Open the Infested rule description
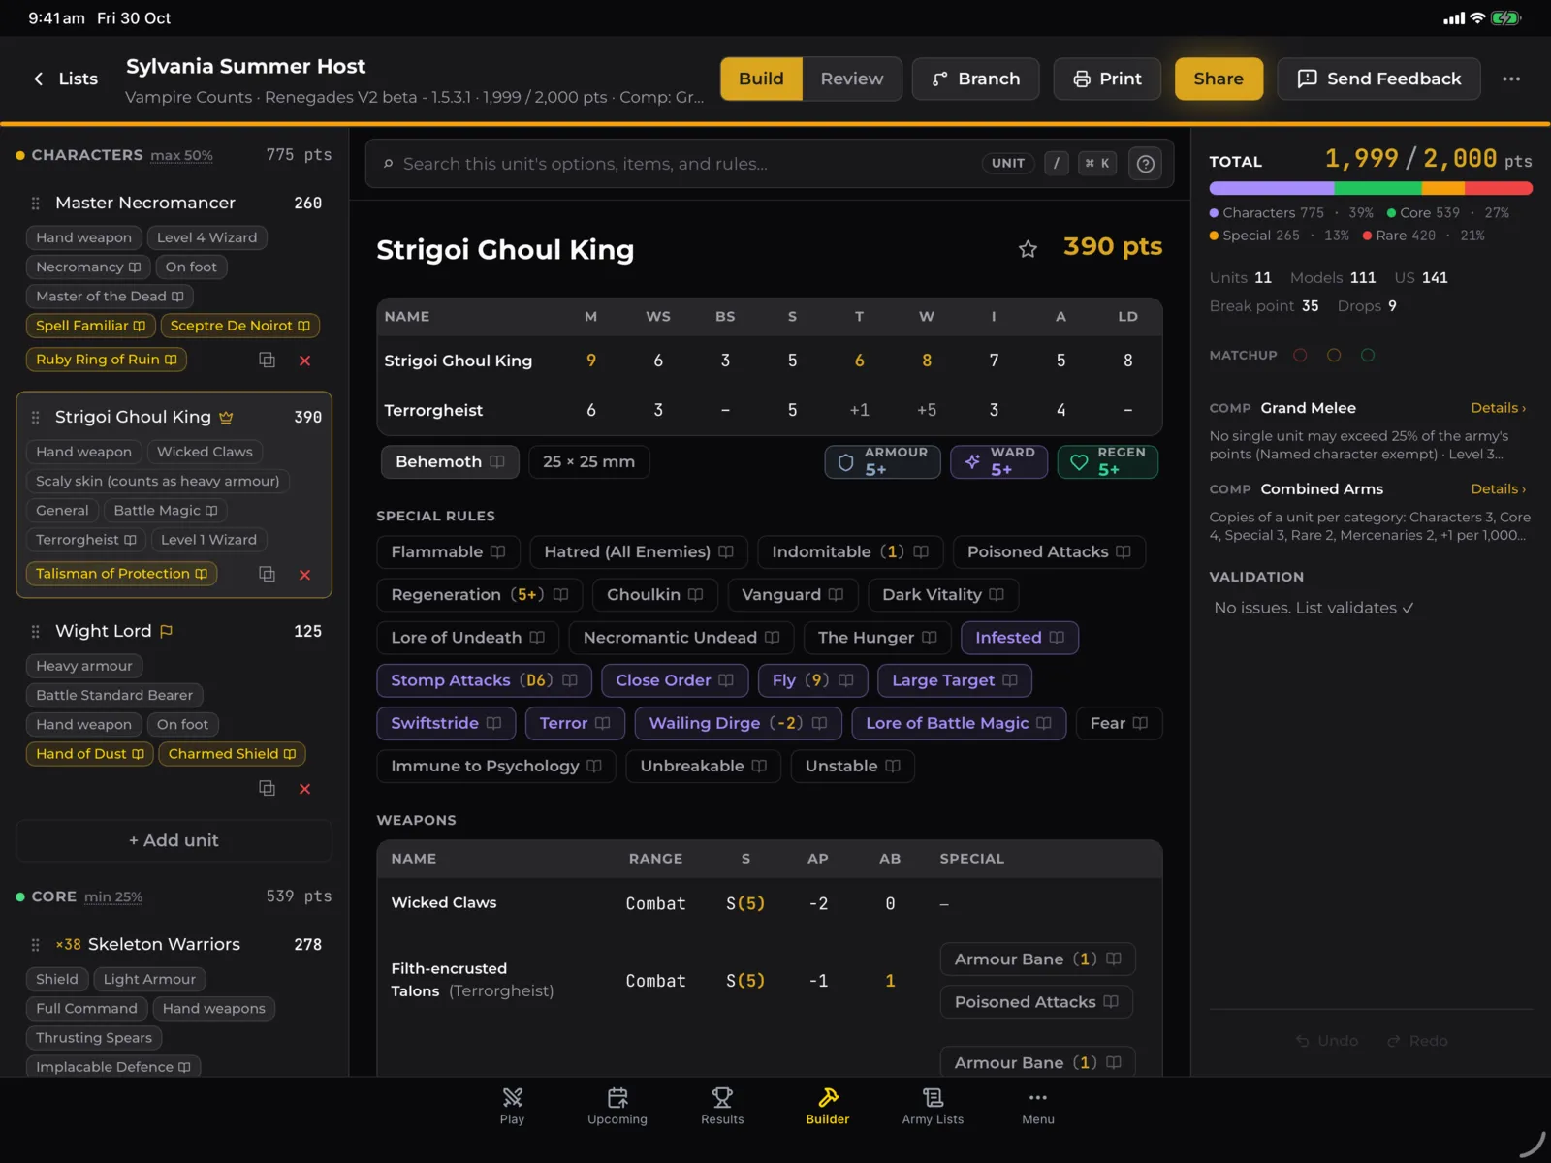 (x=1020, y=638)
